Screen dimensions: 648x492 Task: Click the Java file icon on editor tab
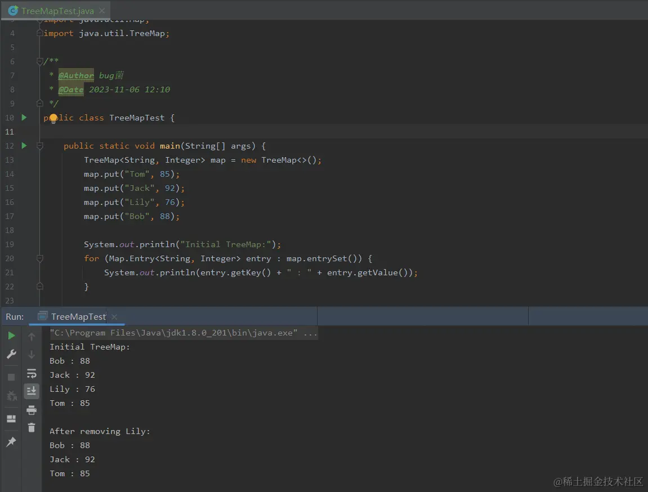(x=13, y=11)
